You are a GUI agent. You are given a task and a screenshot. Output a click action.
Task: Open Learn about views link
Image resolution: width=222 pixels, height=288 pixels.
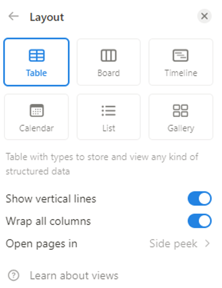(74, 276)
